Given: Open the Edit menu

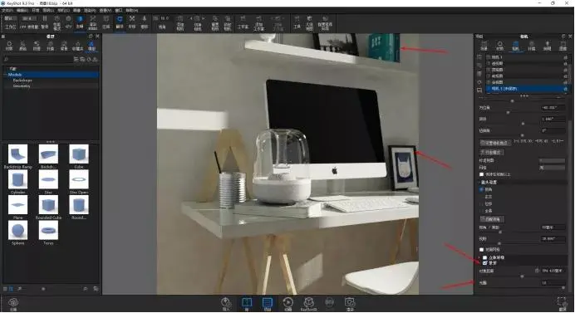Looking at the screenshot, I should tap(22, 10).
